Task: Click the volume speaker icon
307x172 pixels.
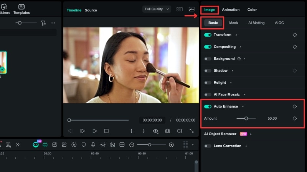Action: click(180, 131)
